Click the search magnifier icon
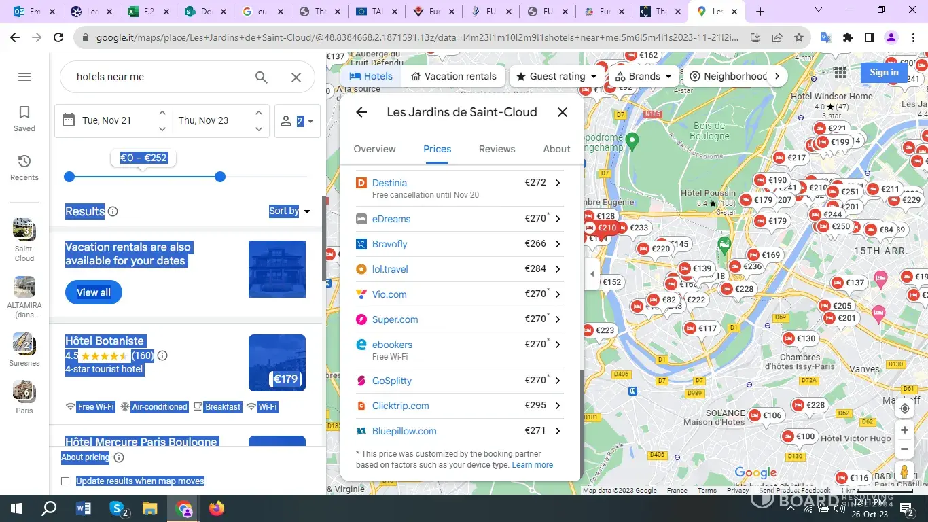This screenshot has width=928, height=522. (x=262, y=77)
